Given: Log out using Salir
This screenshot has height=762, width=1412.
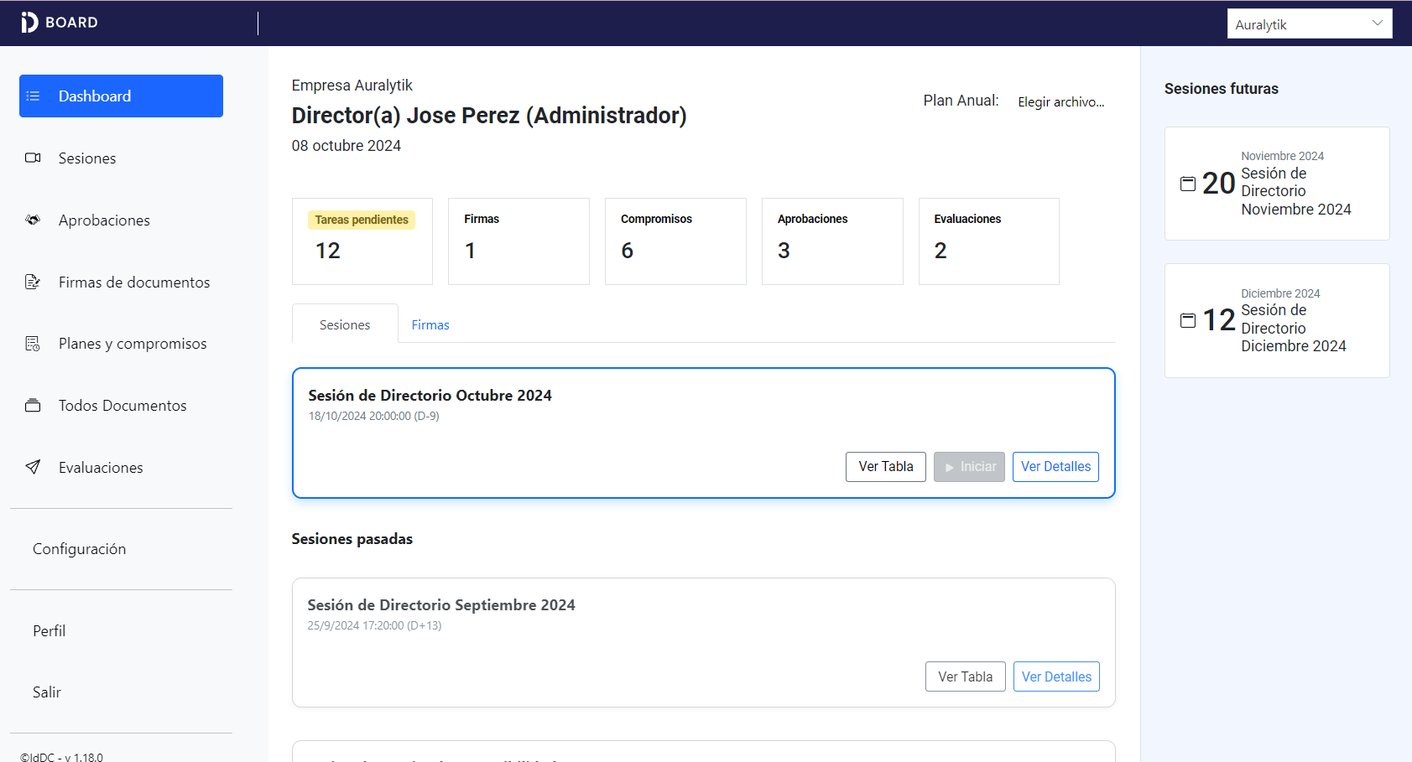Looking at the screenshot, I should [47, 692].
